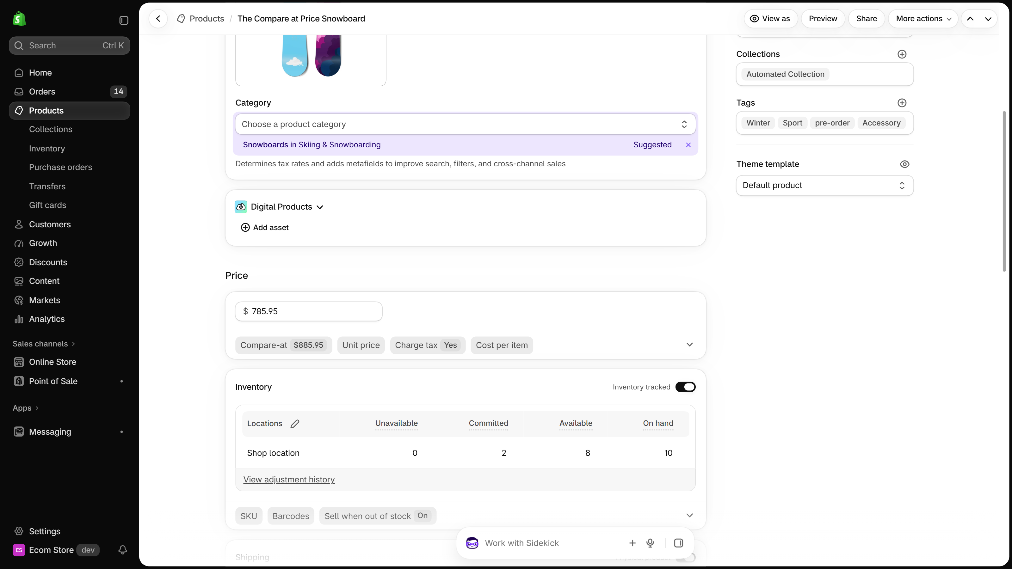Expand the Apps section
1012x569 pixels.
click(26, 408)
